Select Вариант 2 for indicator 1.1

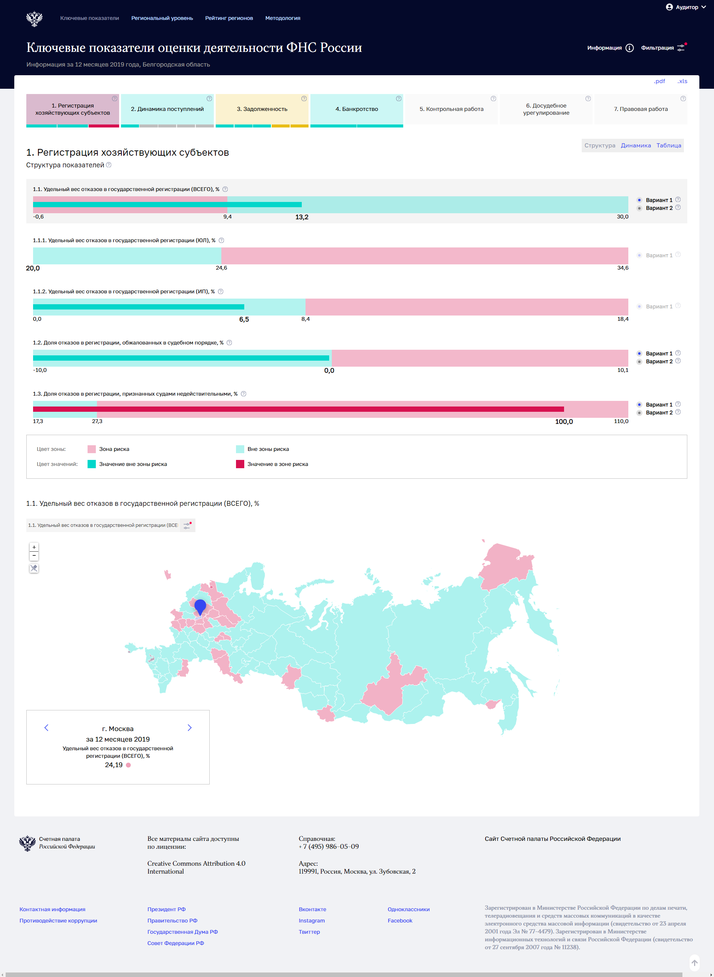point(639,208)
